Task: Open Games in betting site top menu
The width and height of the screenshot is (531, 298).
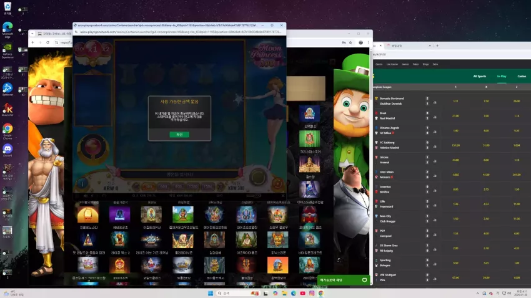Action: pyautogui.click(x=405, y=64)
